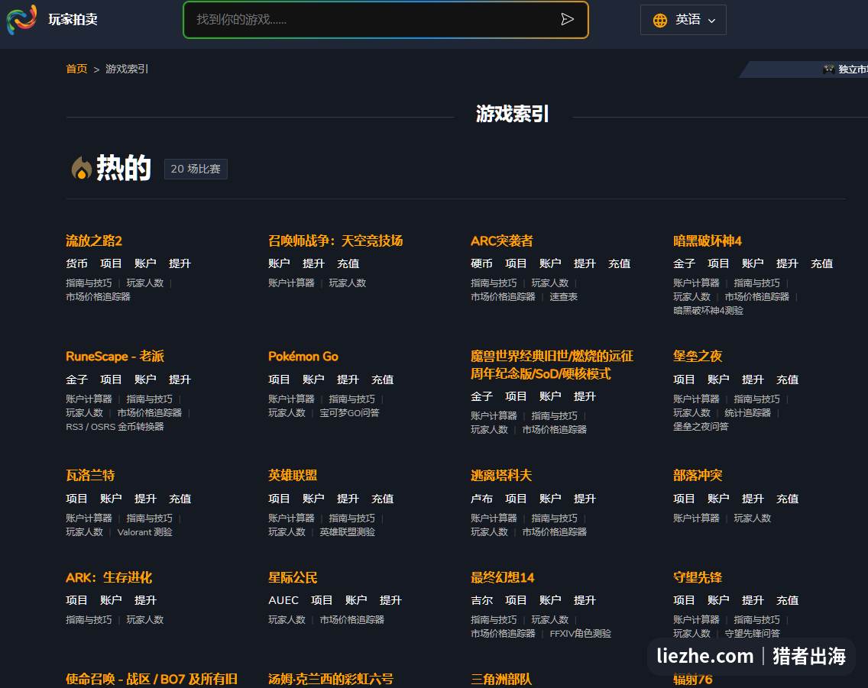Open the 宝可梦GO问答 link
This screenshot has height=688, width=868.
tap(349, 413)
